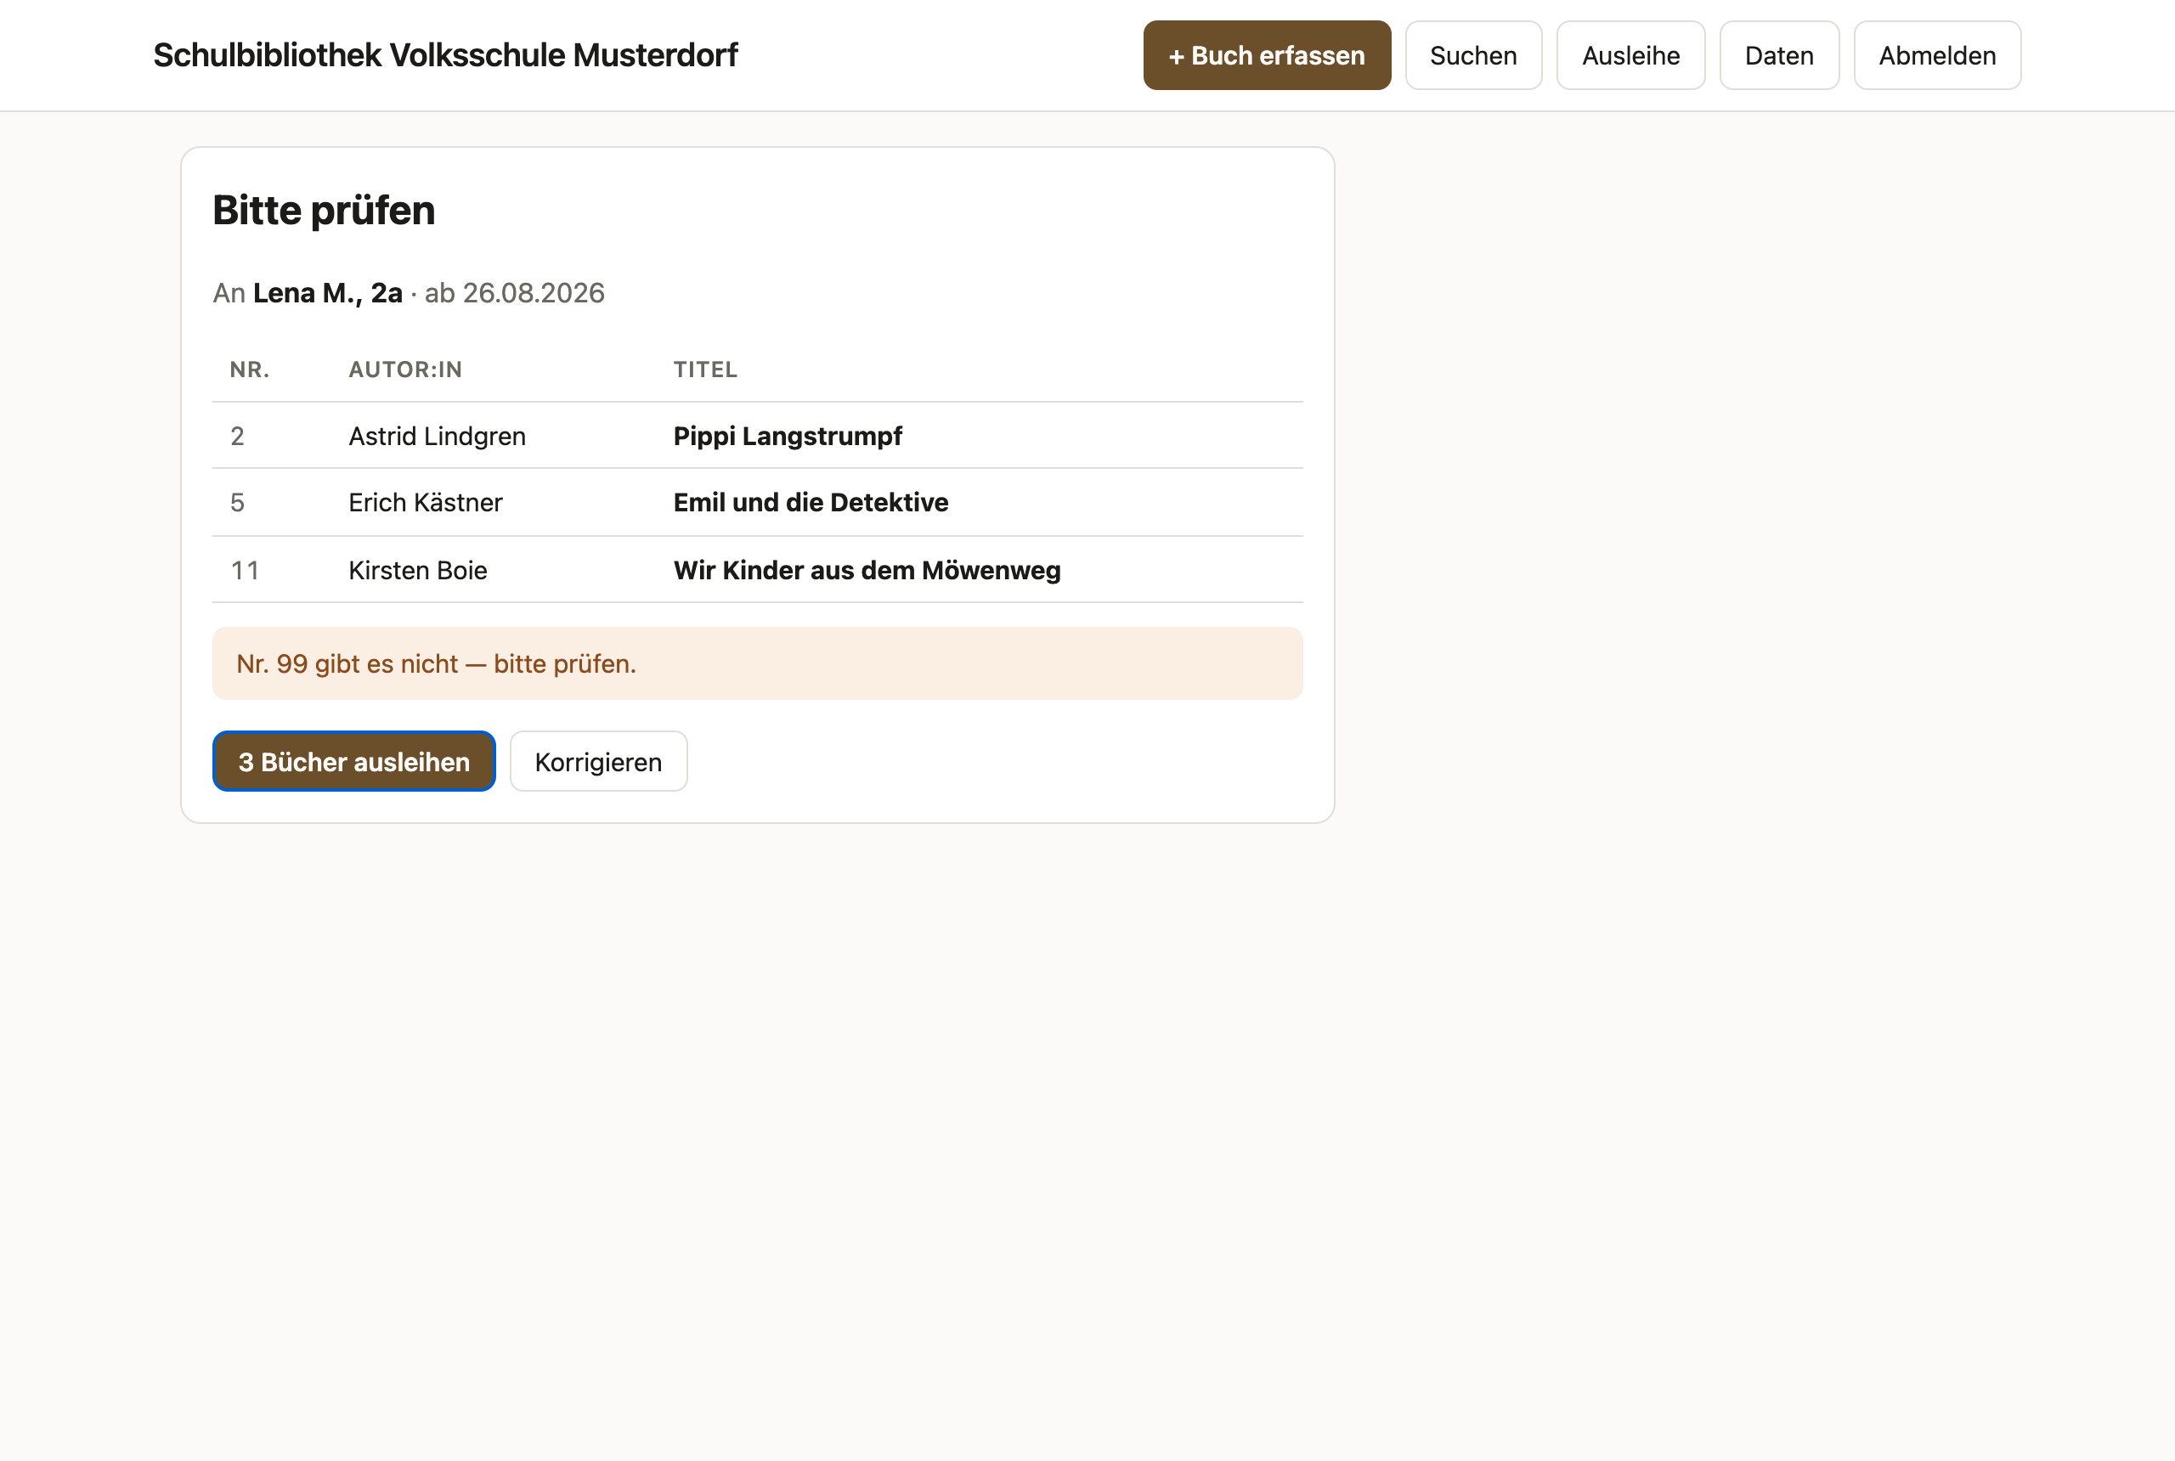The width and height of the screenshot is (2175, 1461).
Task: Click the 'AUTOR:IN' column header
Action: [x=405, y=369]
